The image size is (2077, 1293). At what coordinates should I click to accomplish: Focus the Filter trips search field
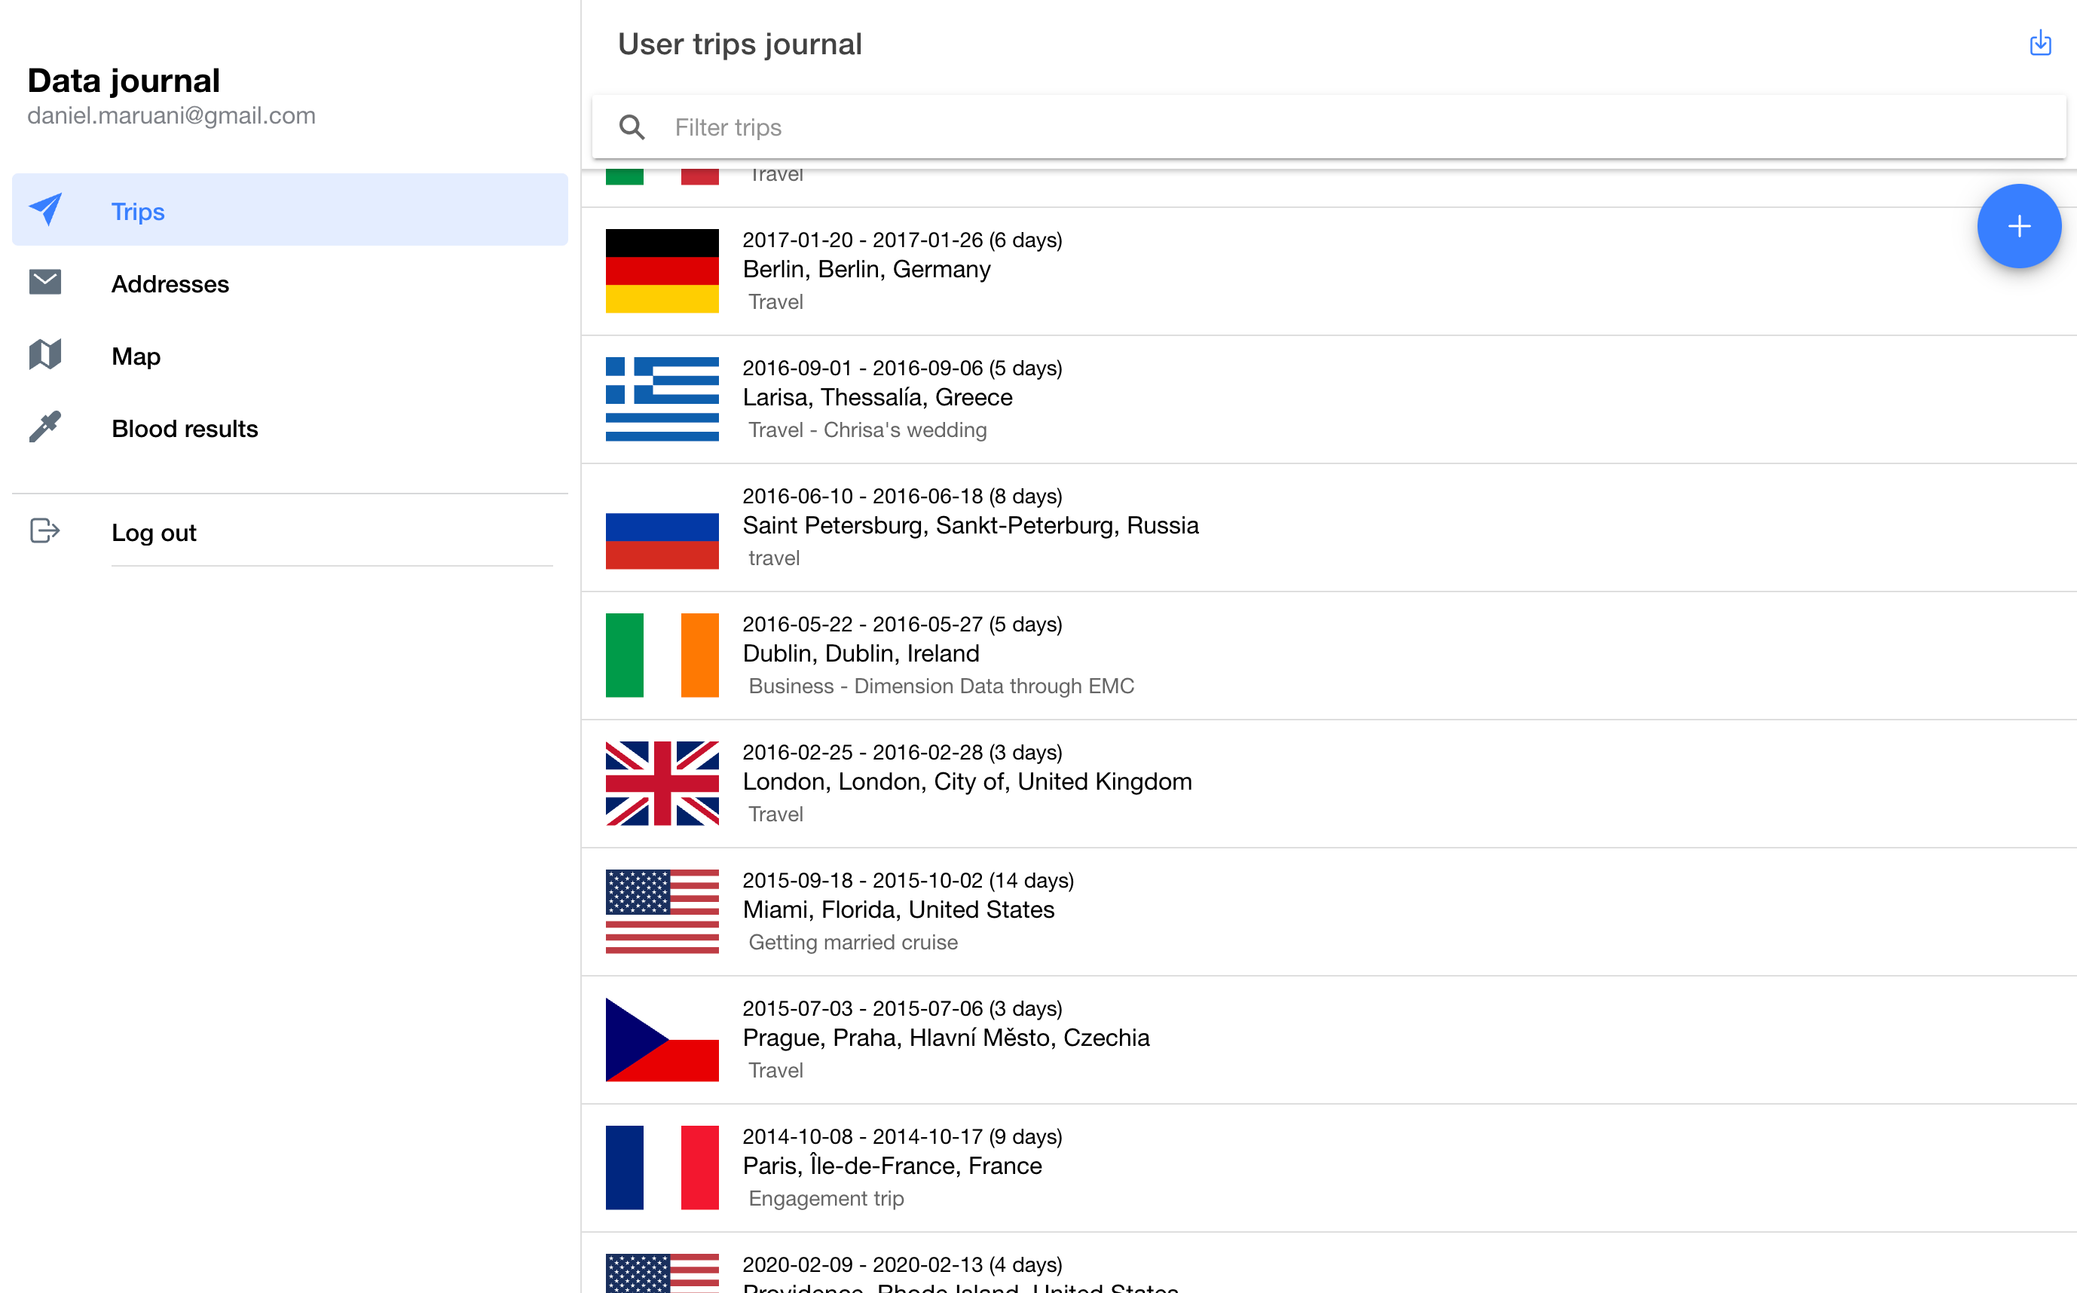click(1283, 127)
